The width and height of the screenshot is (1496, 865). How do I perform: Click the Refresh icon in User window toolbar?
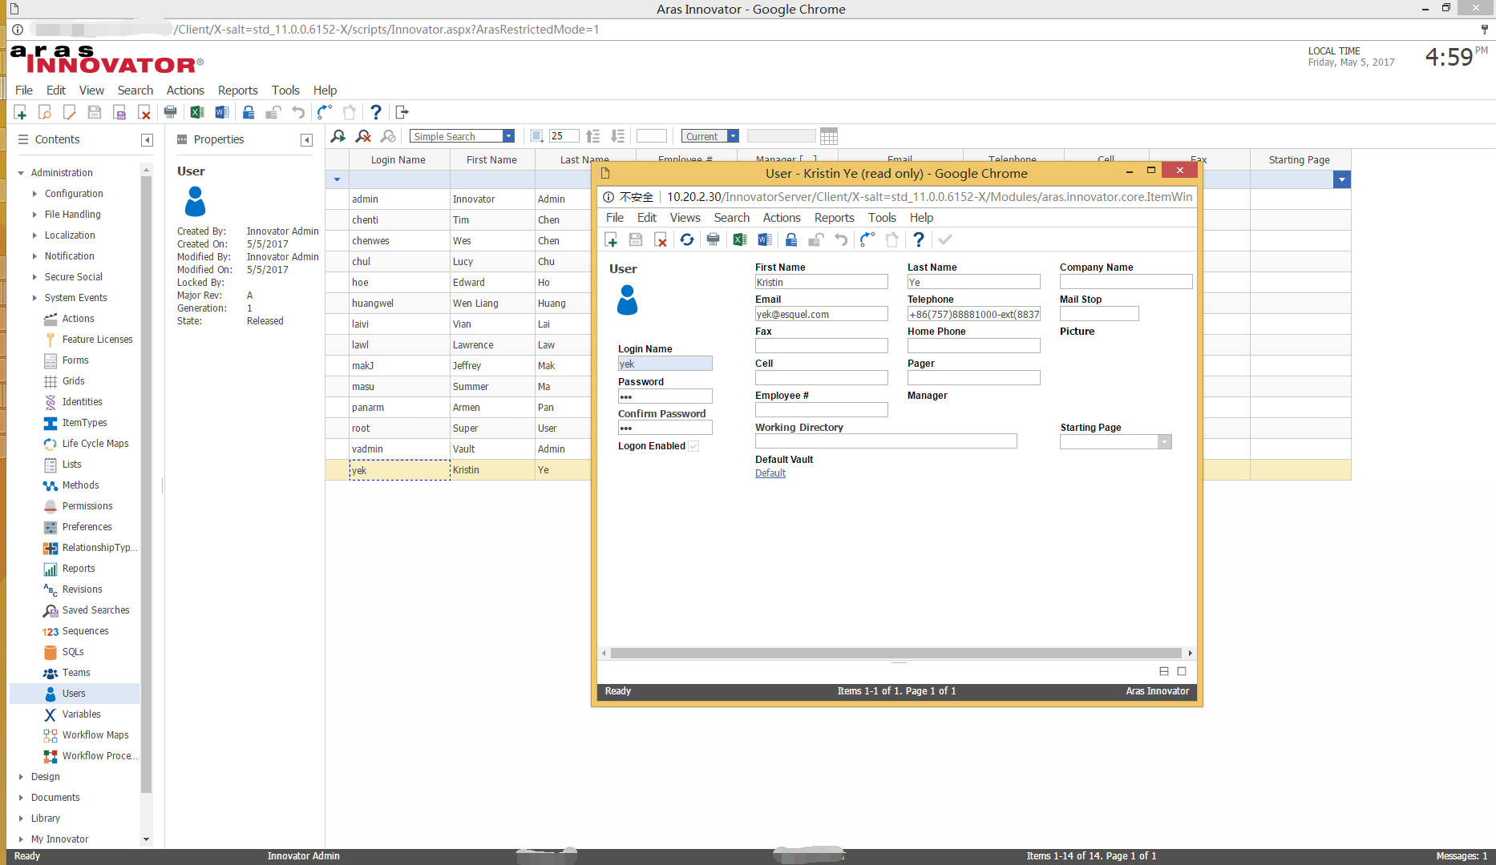coord(687,239)
